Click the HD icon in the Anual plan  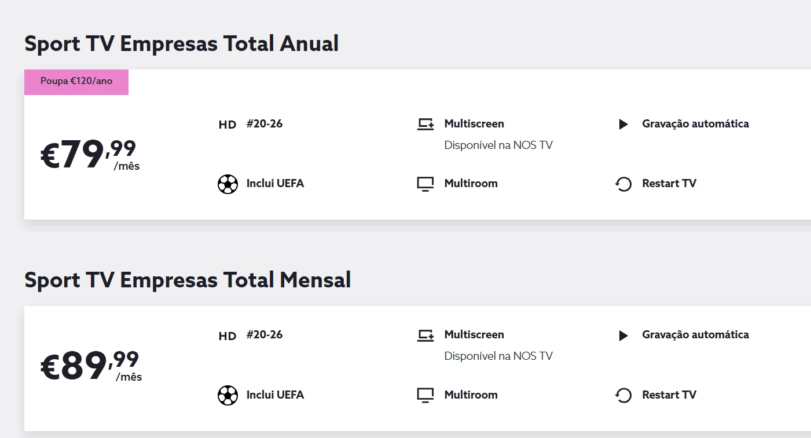click(227, 125)
